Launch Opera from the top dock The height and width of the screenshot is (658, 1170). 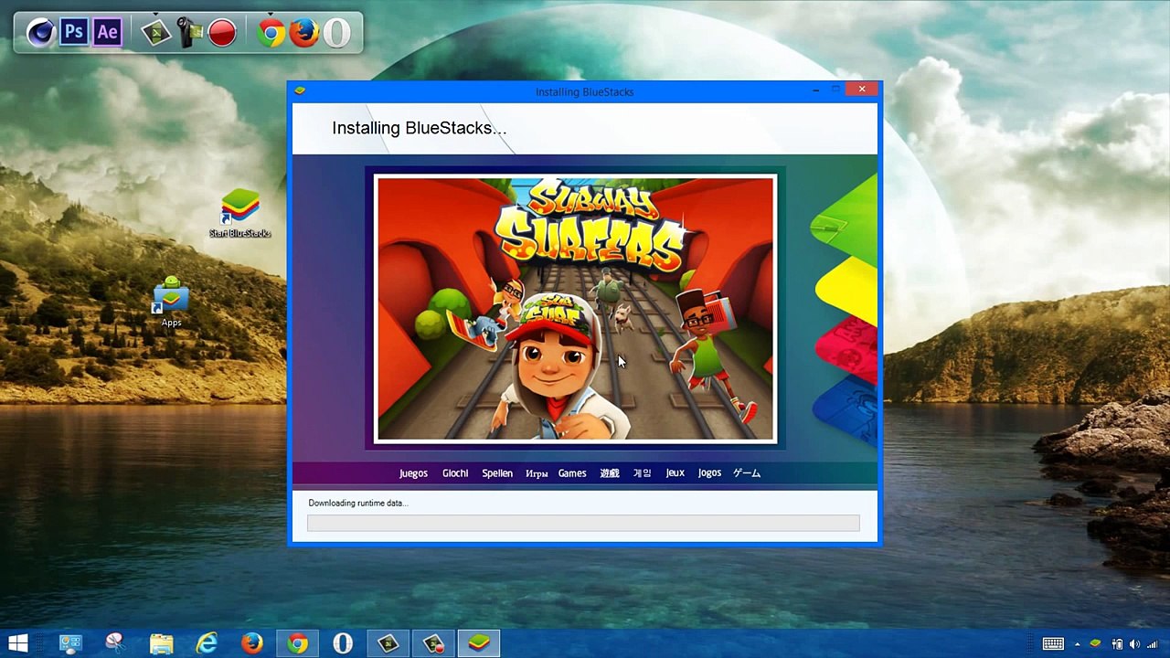[336, 33]
